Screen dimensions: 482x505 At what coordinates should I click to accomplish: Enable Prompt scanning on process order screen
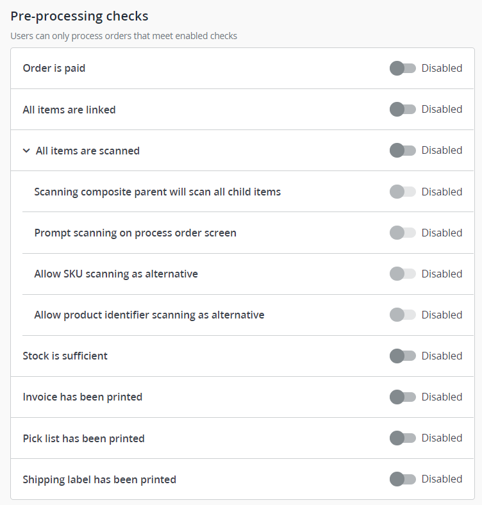pos(403,233)
